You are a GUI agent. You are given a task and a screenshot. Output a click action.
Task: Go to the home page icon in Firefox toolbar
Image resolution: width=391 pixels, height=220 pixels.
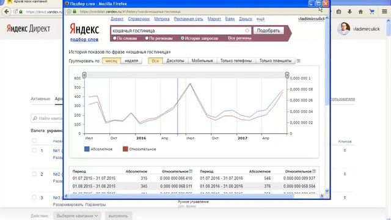click(x=360, y=12)
